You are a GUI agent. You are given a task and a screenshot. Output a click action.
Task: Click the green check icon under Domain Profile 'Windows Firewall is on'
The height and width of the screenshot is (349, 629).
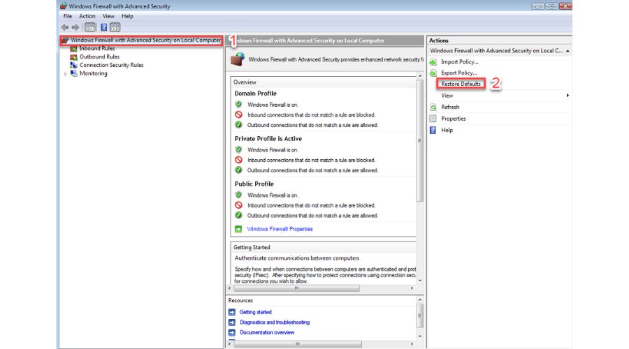coord(239,105)
